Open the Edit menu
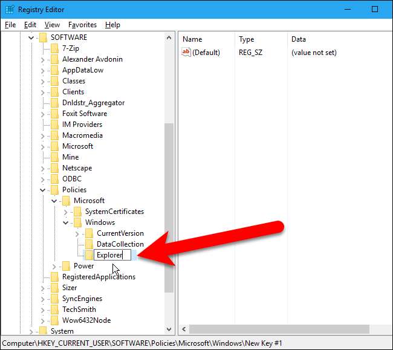The image size is (393, 350). tap(30, 25)
